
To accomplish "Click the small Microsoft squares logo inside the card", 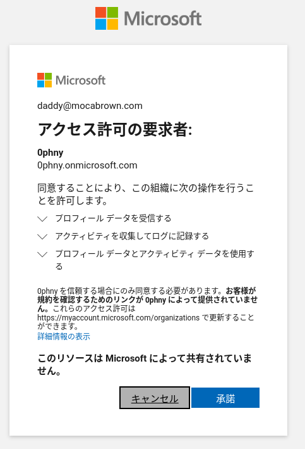I will click(x=45, y=80).
